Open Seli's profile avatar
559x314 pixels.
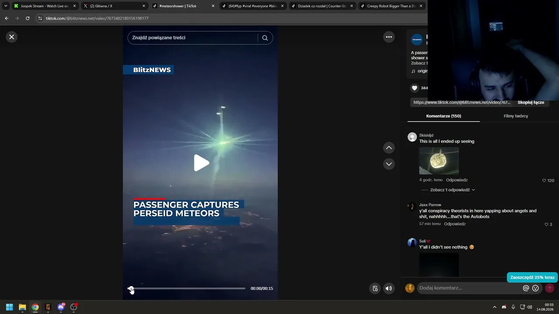tap(412, 243)
